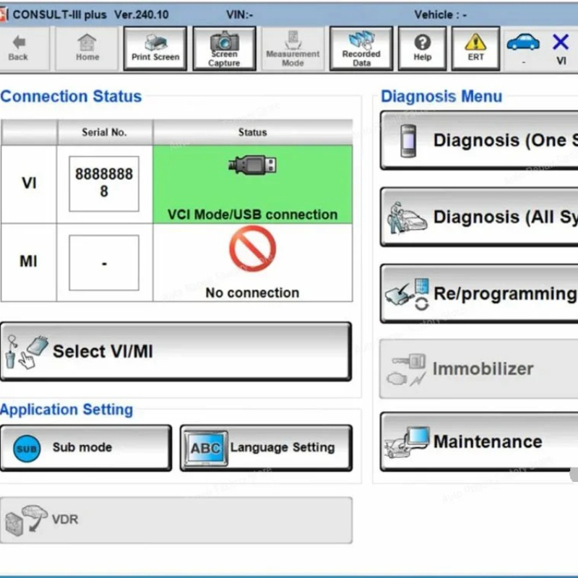Go to Home in the toolbar

[87, 48]
